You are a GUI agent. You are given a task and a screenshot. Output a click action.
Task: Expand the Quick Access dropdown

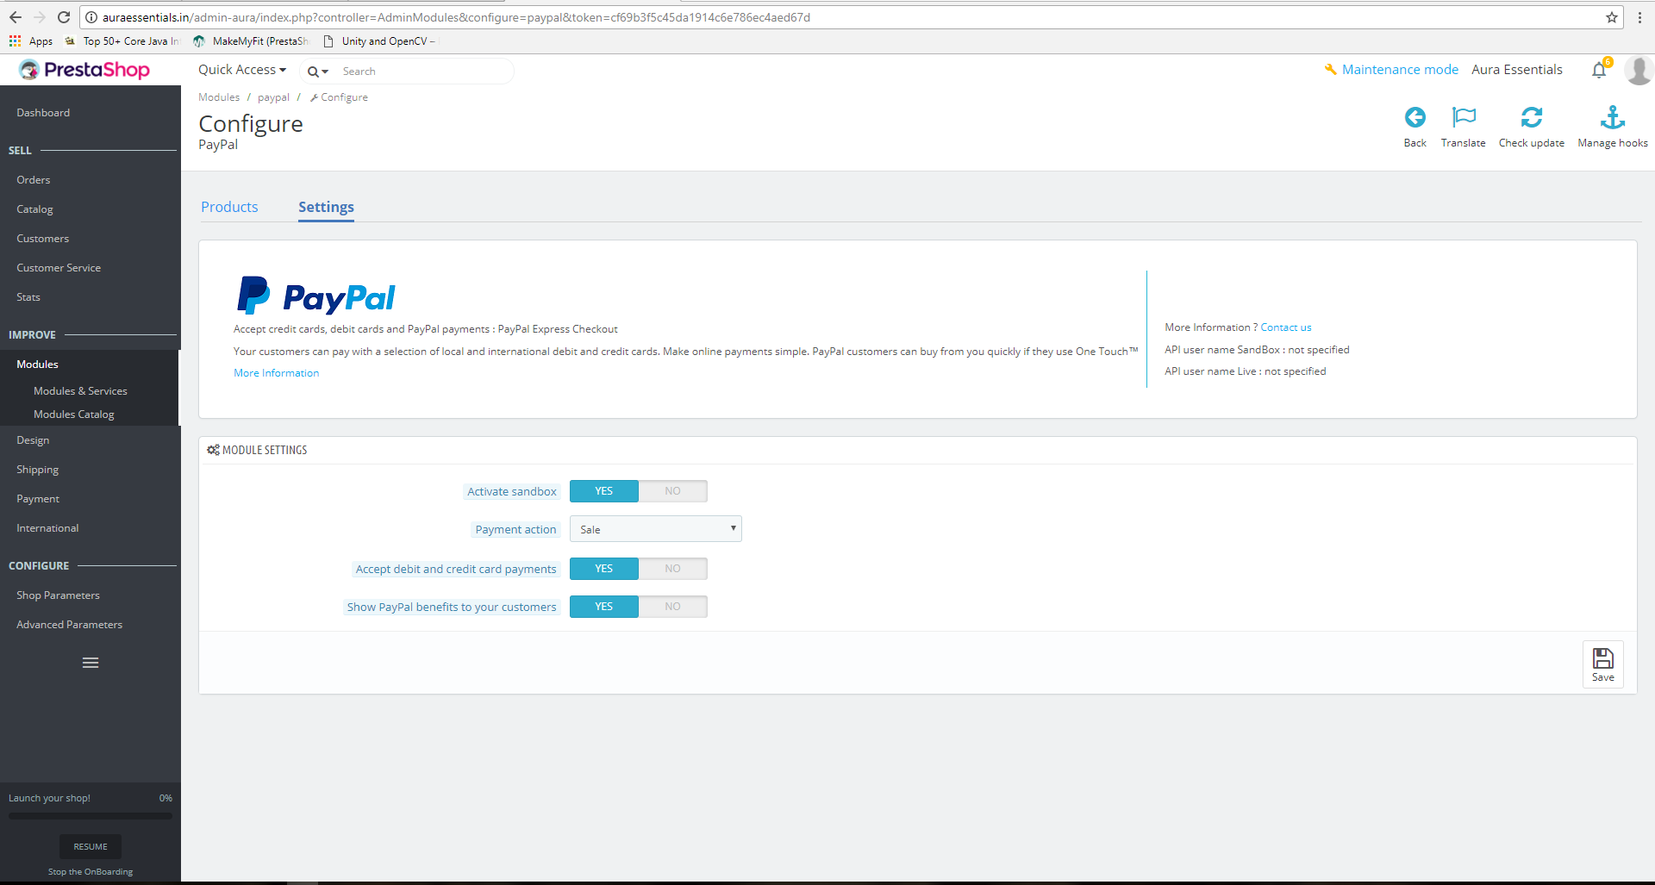click(x=242, y=70)
